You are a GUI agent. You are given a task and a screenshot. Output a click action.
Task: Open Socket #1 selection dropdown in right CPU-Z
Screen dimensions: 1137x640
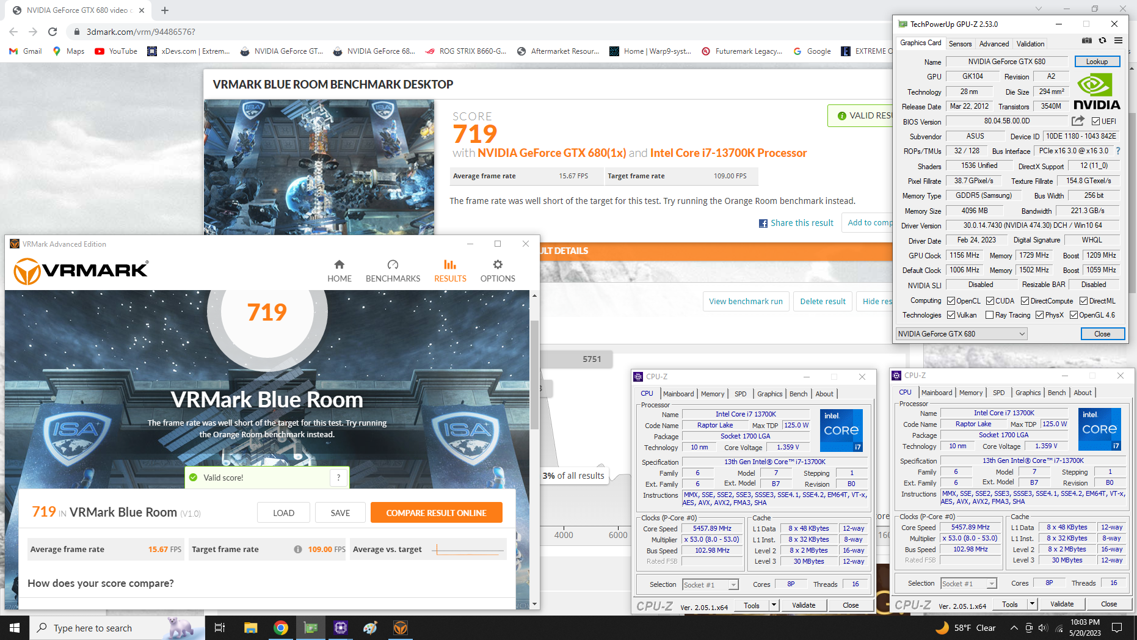[968, 583]
